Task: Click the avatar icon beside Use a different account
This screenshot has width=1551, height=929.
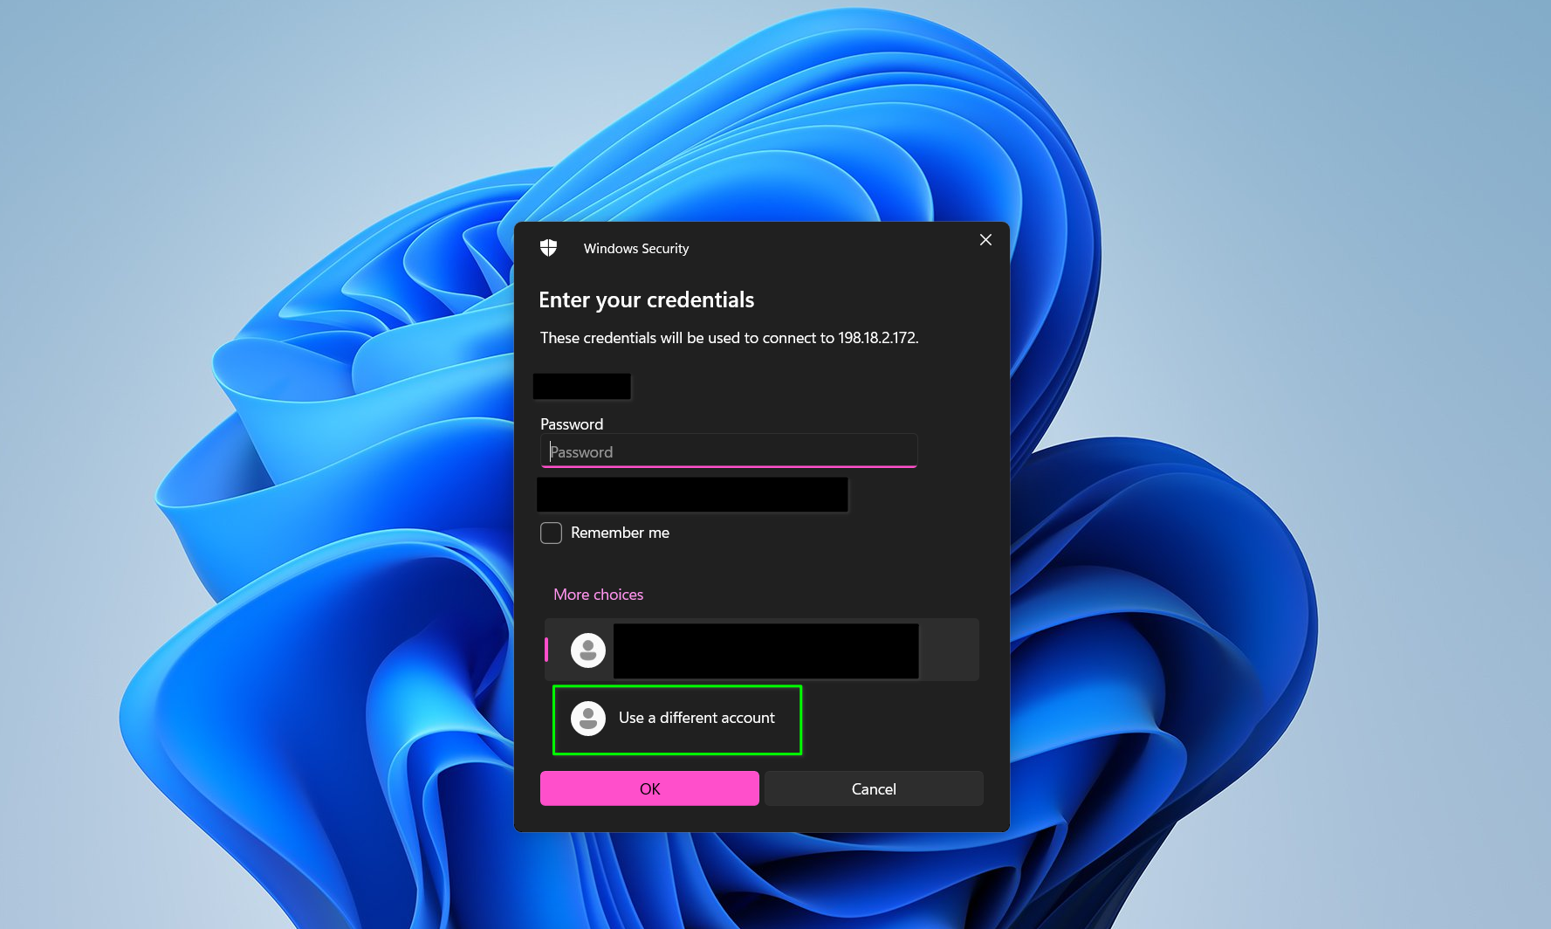Action: pos(588,719)
